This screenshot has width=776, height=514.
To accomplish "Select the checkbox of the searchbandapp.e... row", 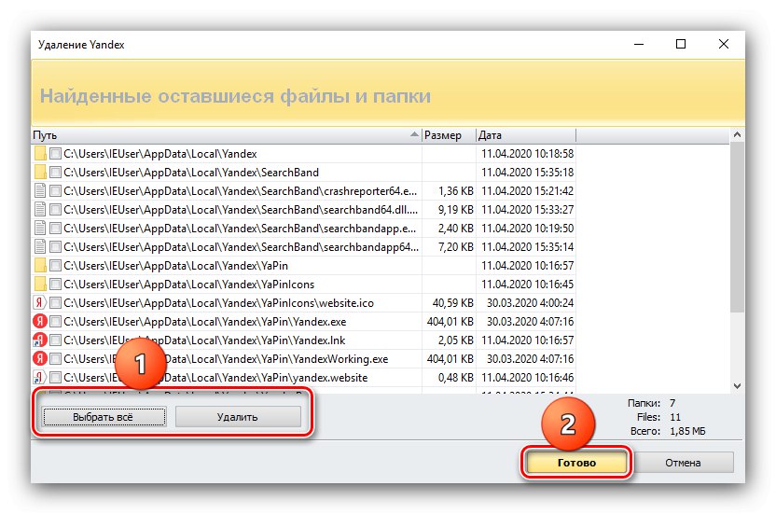I will point(55,229).
